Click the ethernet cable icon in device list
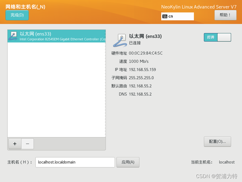Viewport: 242px width, 182px height. click(x=13, y=36)
